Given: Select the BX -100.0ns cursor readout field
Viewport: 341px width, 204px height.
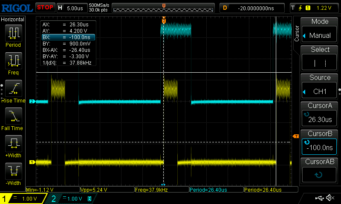Looking at the screenshot, I should [68, 37].
